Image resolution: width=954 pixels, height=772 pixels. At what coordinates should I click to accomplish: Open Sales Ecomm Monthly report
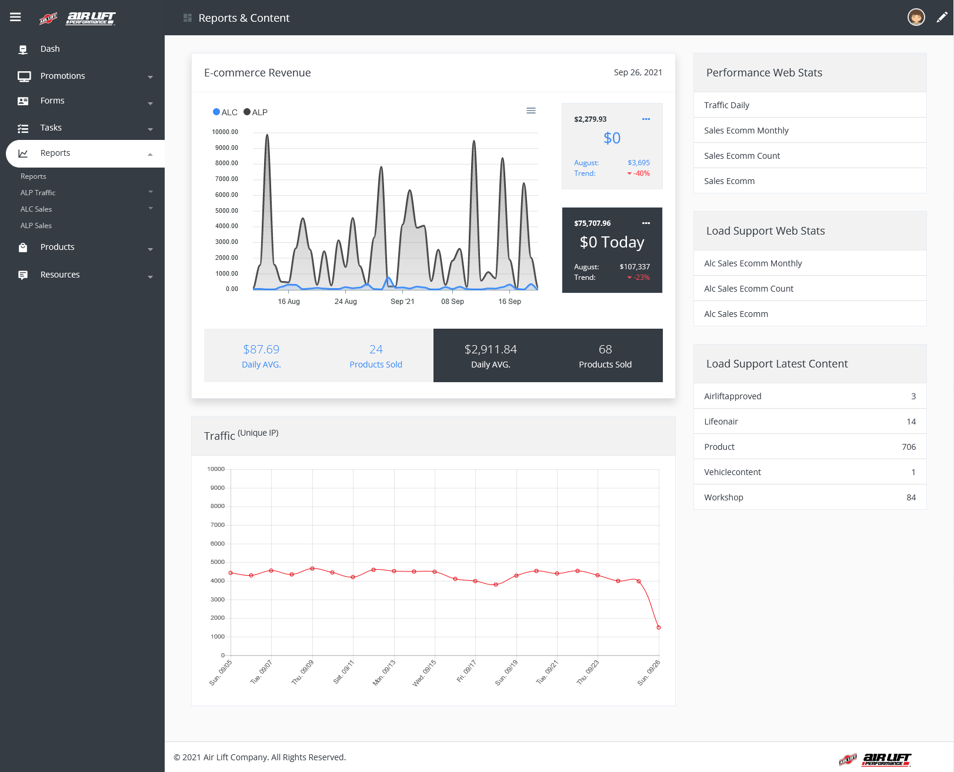[810, 131]
